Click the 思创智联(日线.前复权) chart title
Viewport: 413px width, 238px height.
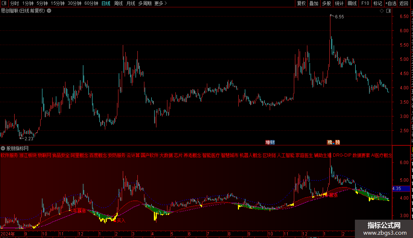click(23, 11)
